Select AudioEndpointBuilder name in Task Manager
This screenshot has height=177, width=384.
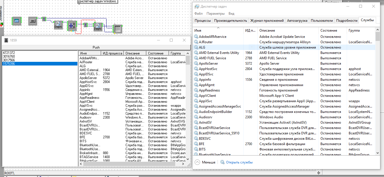pyautogui.click(x=216, y=112)
